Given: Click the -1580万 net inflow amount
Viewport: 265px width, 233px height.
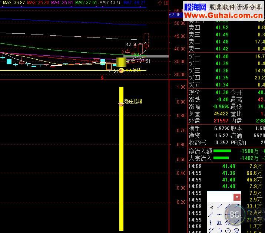Looking at the screenshot, I should pos(249,151).
